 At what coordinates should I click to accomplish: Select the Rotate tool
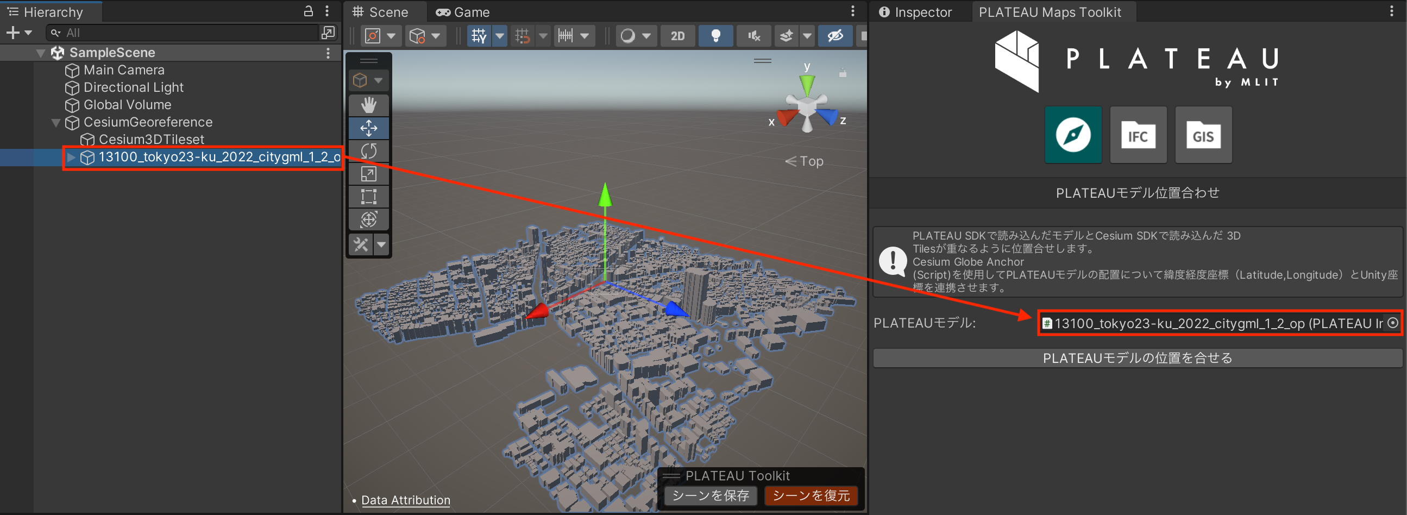click(369, 151)
